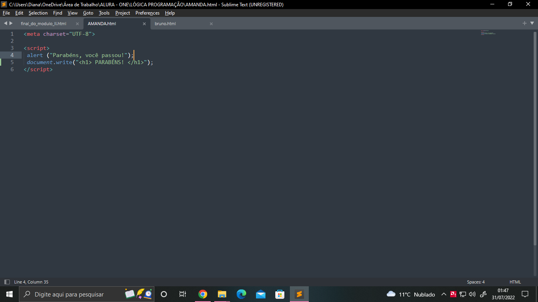The width and height of the screenshot is (538, 302).
Task: Open the Selection menu
Action: click(38, 13)
